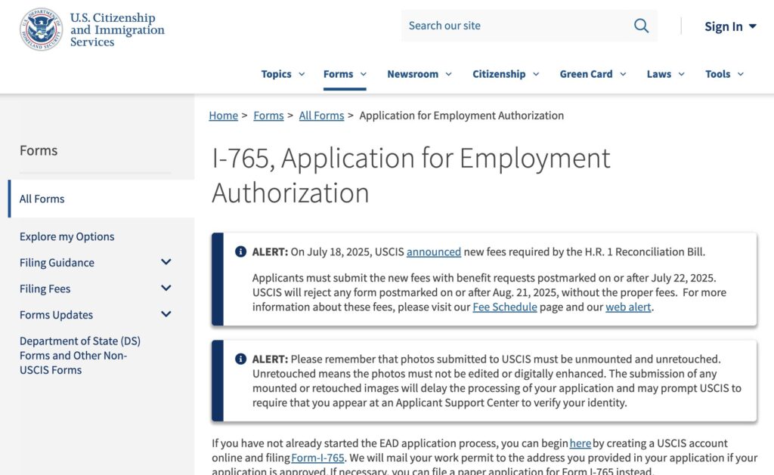The width and height of the screenshot is (774, 475).
Task: Follow the announced link in the alert
Action: click(433, 251)
